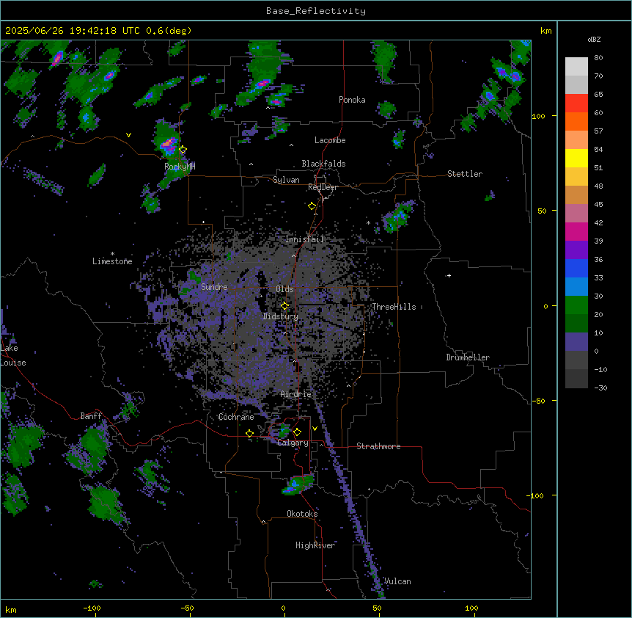Click the yellow V marker northwest of RockyMH

[128, 135]
